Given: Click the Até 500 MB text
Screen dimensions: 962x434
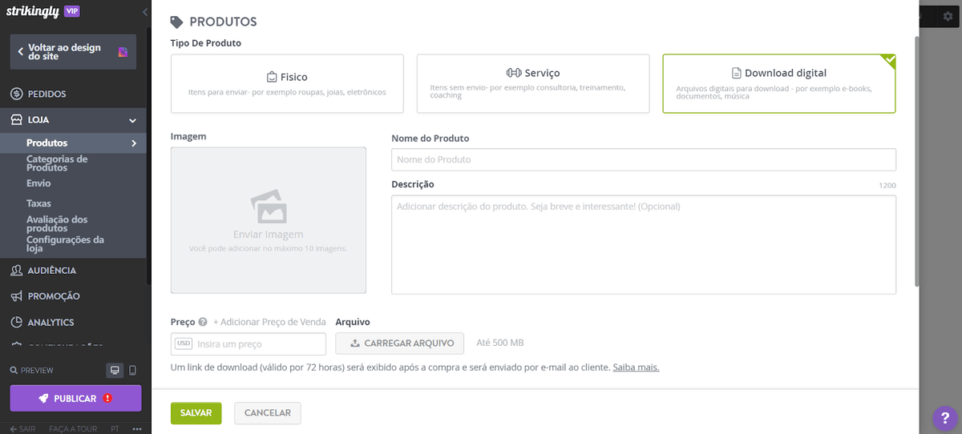Looking at the screenshot, I should 500,343.
